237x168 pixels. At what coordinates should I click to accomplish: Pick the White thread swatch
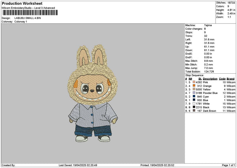tap(194, 104)
